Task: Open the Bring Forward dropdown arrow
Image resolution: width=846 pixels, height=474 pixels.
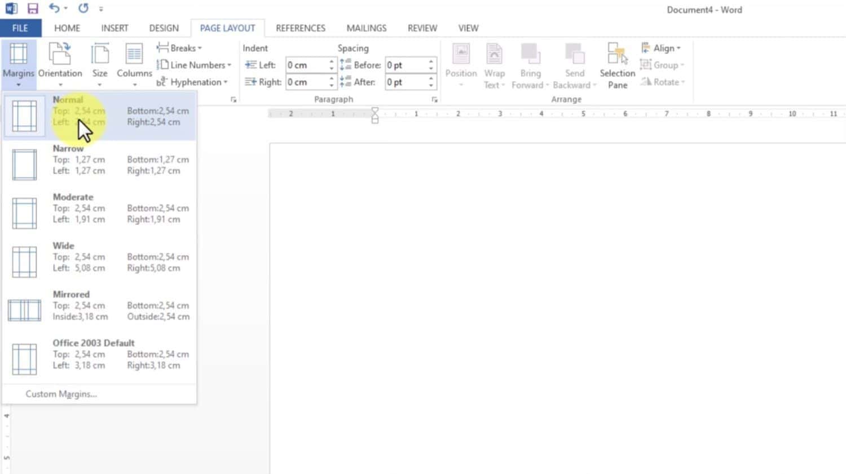Action: (x=547, y=85)
